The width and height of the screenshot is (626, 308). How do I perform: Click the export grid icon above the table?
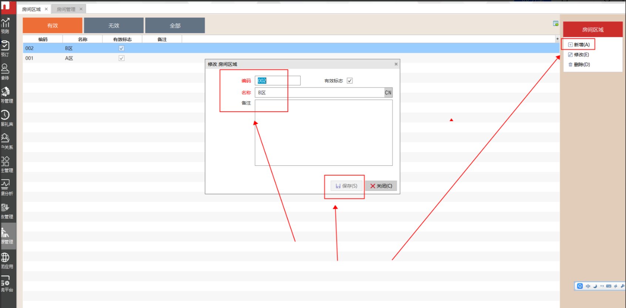555,24
